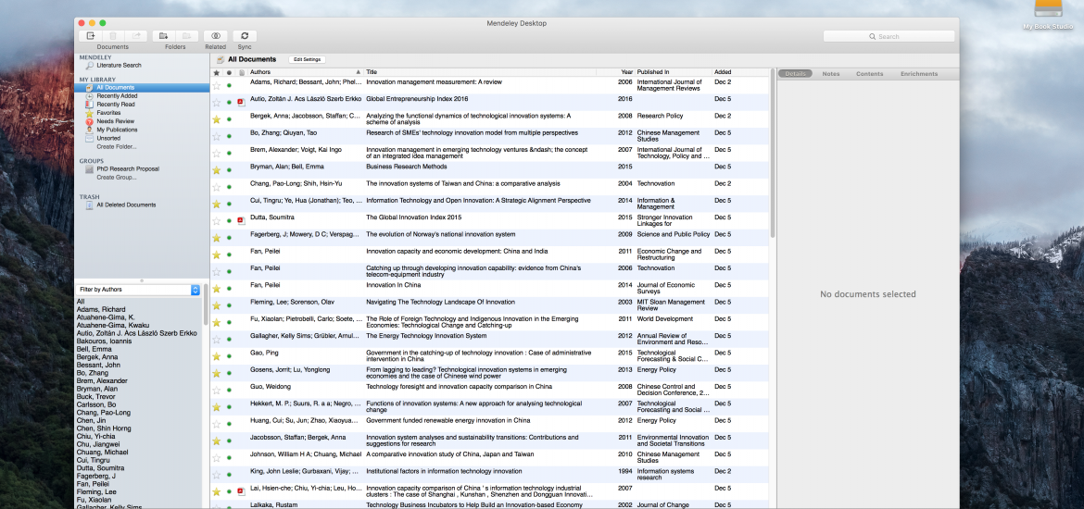
Task: Click the author filter list scrollbar
Action: (206, 304)
